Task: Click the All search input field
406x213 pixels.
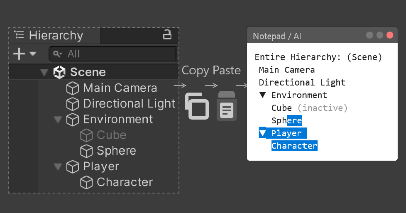Action: click(x=112, y=54)
